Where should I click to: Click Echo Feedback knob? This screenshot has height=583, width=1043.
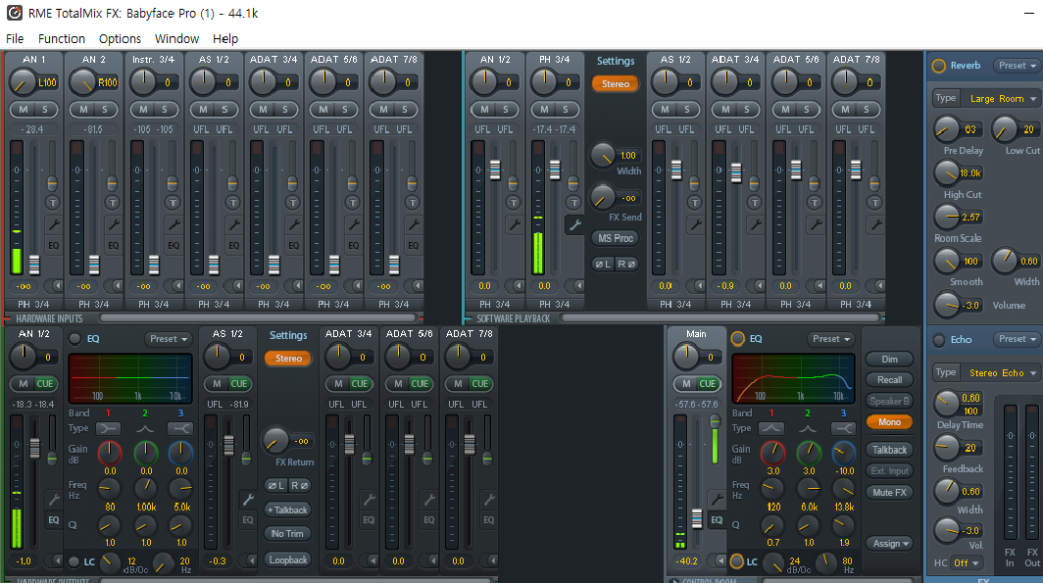946,448
